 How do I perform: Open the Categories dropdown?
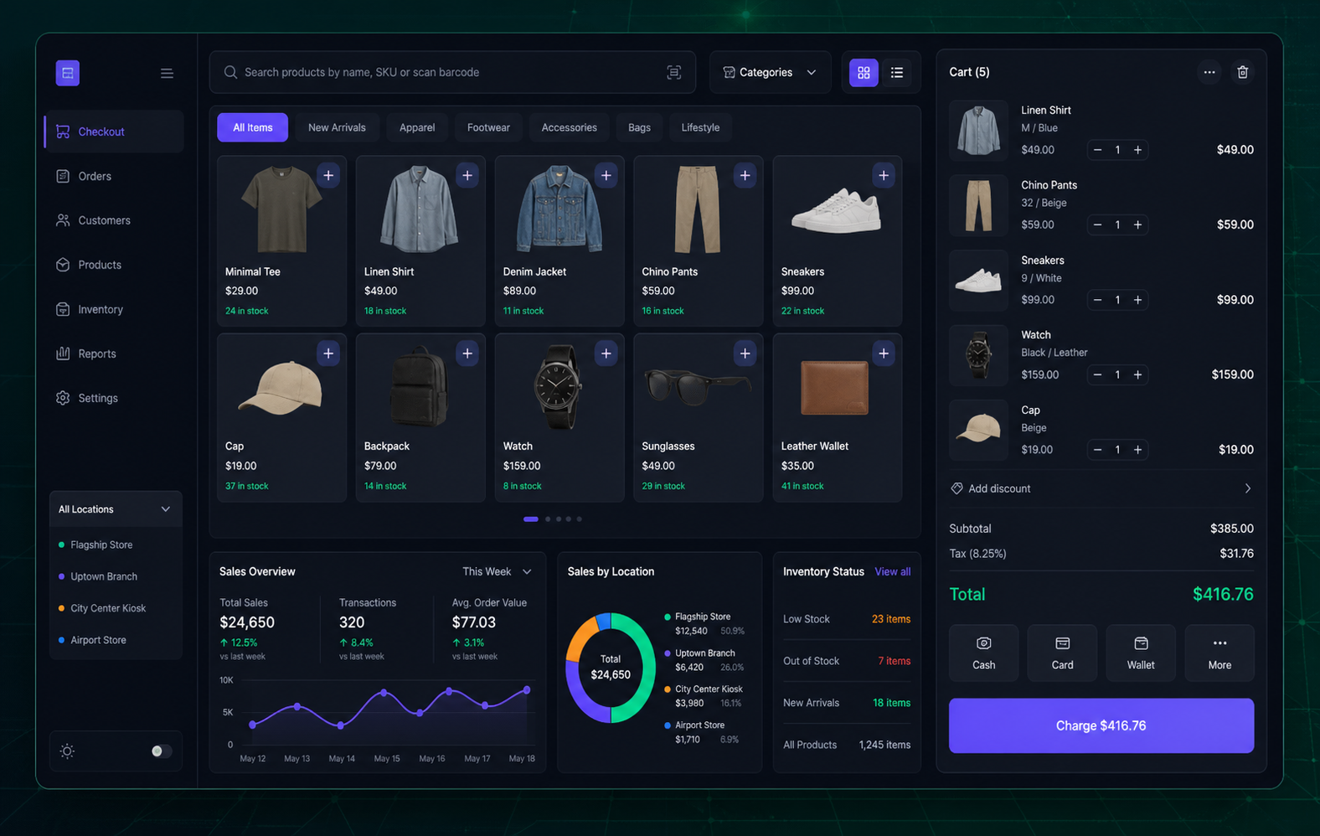[x=770, y=72]
